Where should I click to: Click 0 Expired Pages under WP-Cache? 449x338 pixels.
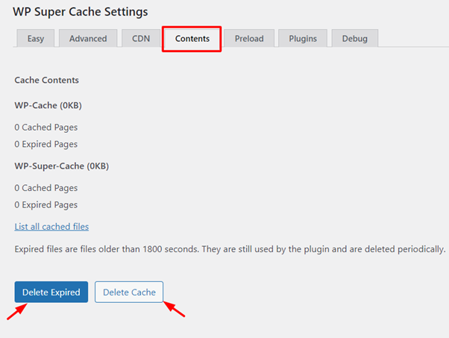coord(45,144)
